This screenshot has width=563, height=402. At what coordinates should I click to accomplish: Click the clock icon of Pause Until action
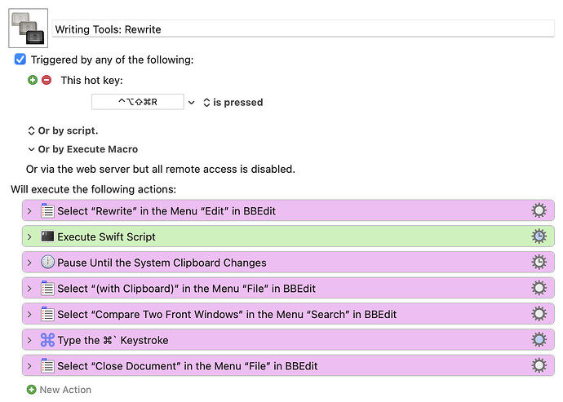coord(47,263)
